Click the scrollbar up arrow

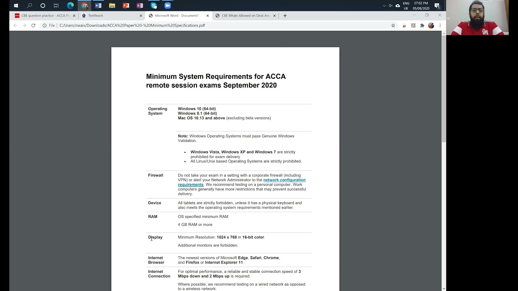click(x=444, y=33)
